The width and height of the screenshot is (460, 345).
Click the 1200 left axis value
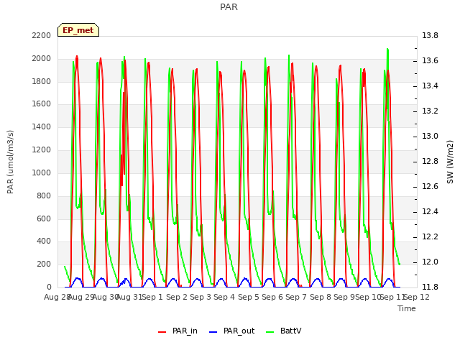coord(42,150)
